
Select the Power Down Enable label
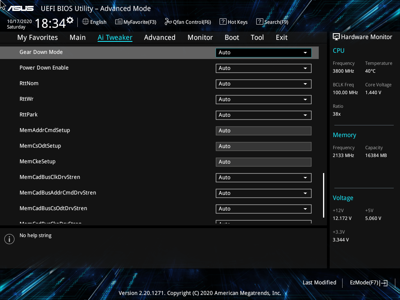point(44,68)
